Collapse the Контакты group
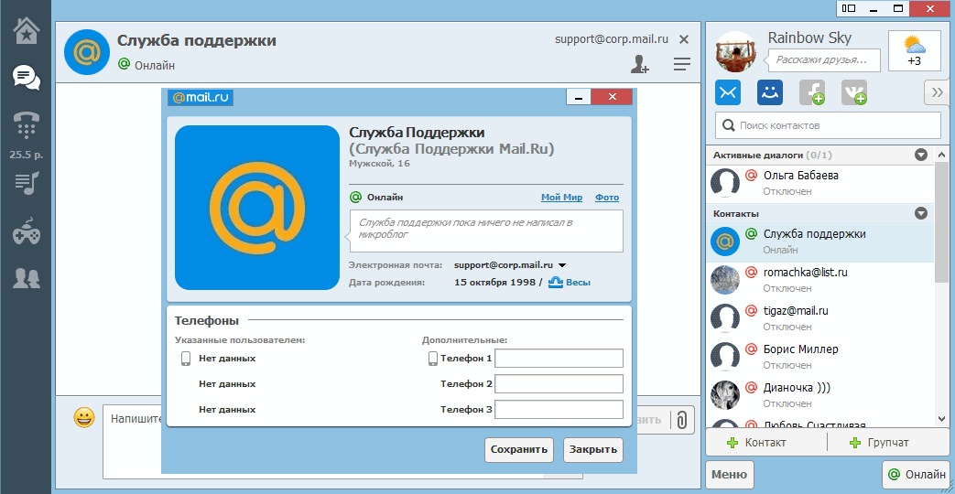The height and width of the screenshot is (494, 955). [921, 214]
